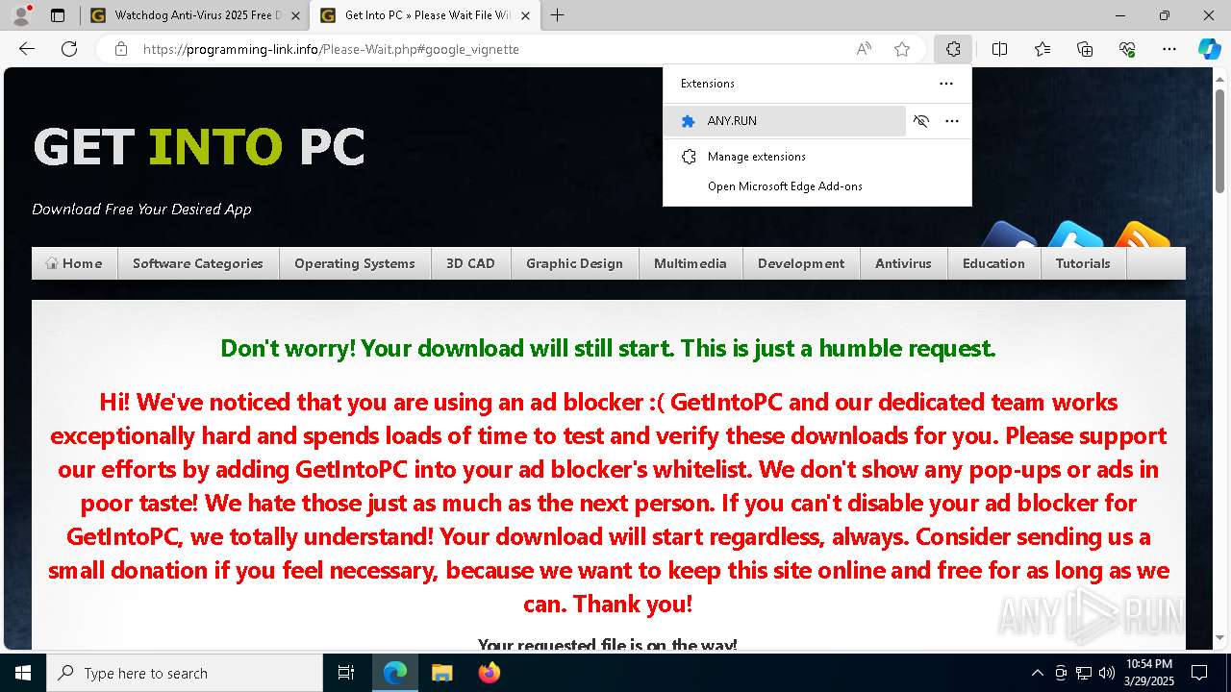
Task: Open 3D CAD nav item
Action: (470, 263)
